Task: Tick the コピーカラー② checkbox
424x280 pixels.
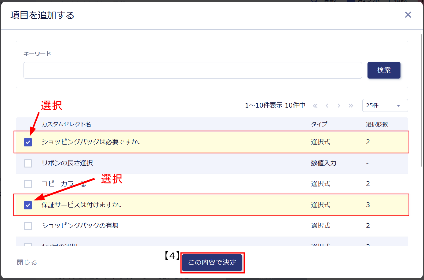Action: 28,184
